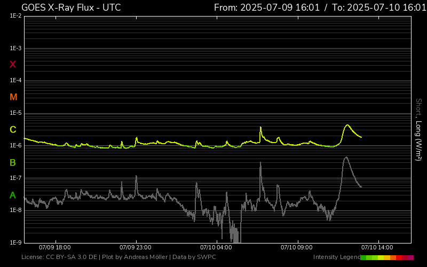Click the highest yellow flare peak after 07/10 09:00
Image resolution: width=427 pixels, height=267 pixels.
347,125
